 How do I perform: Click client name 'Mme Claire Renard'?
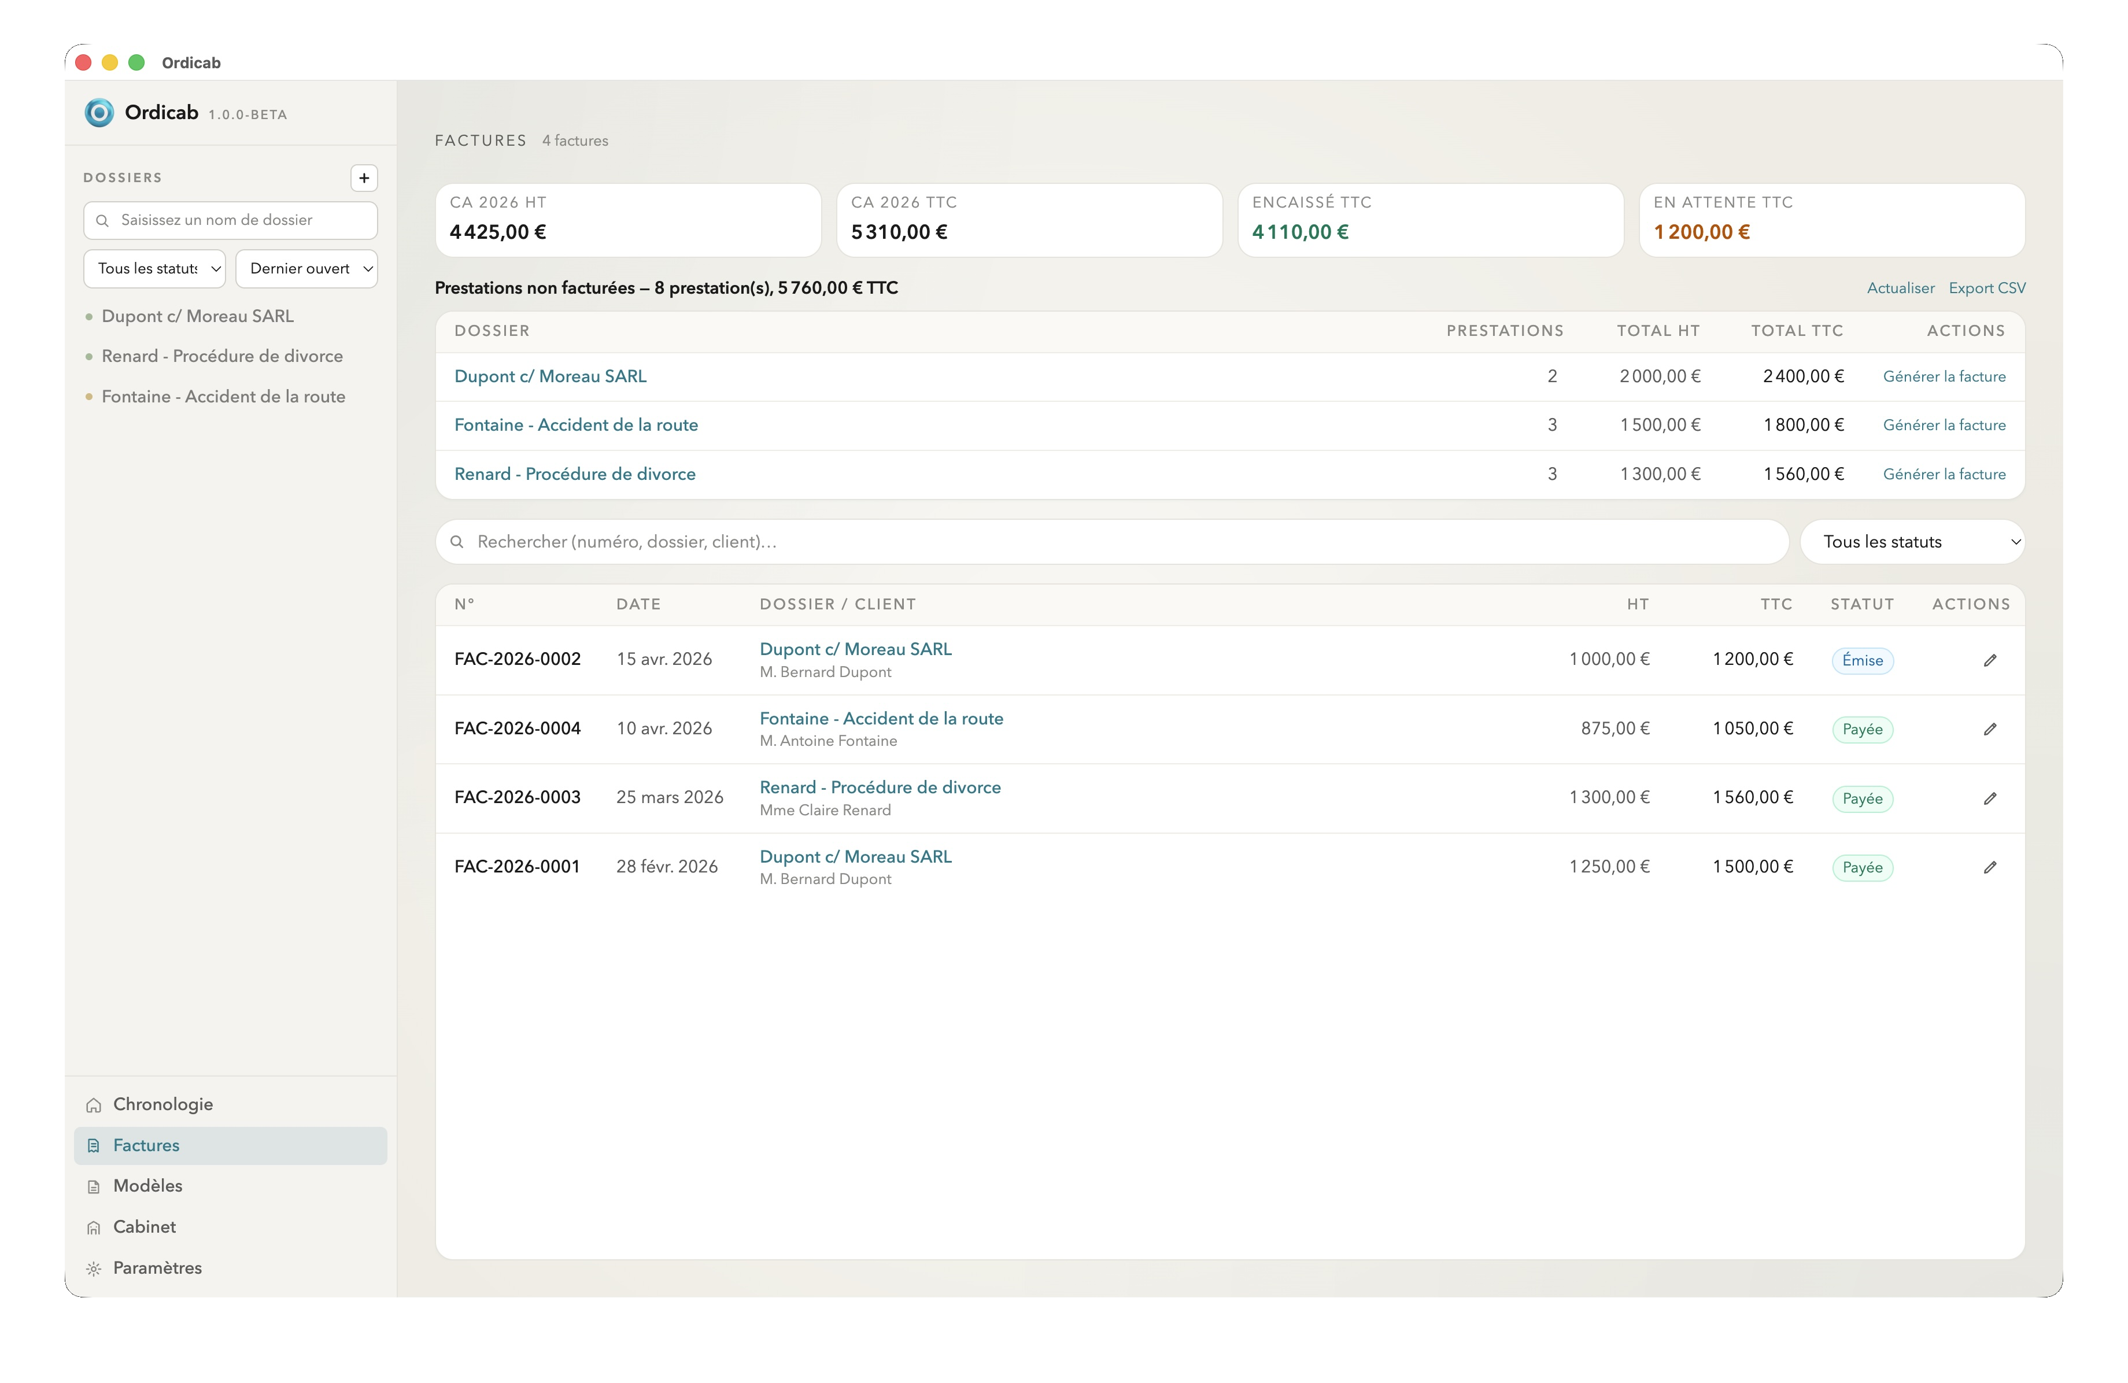point(825,811)
